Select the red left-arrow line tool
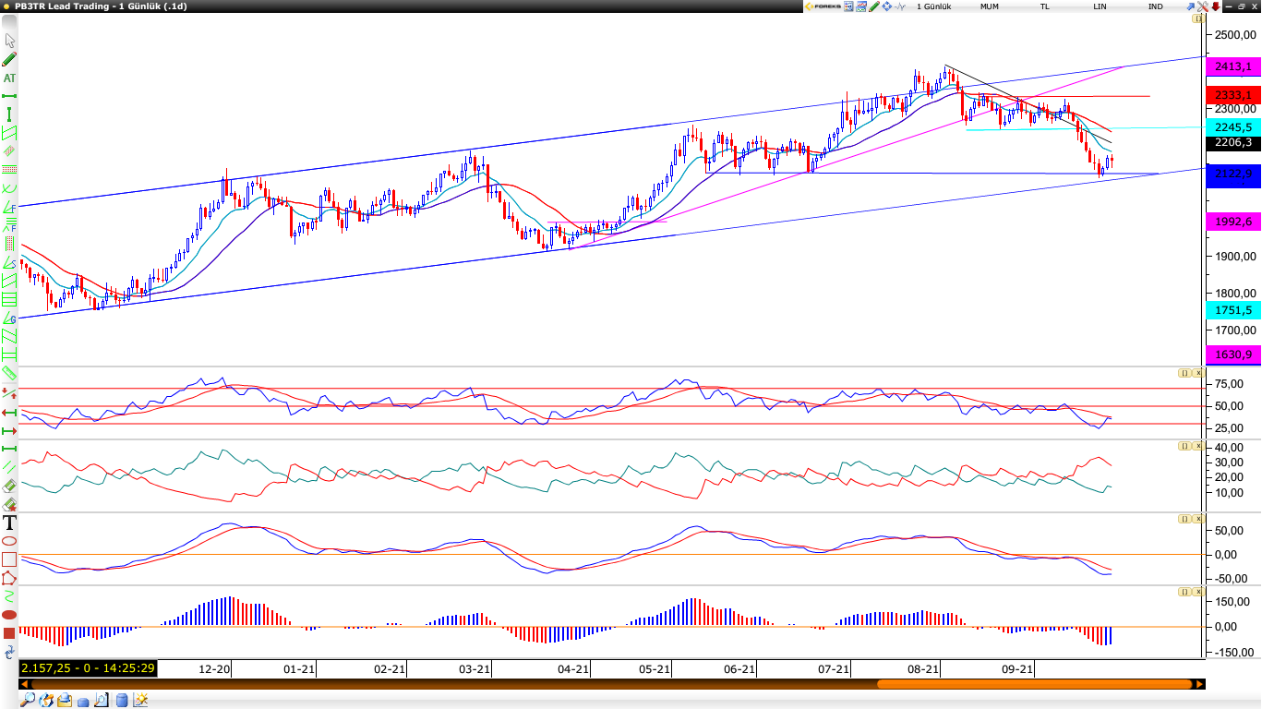The image size is (1274, 709). click(x=10, y=413)
